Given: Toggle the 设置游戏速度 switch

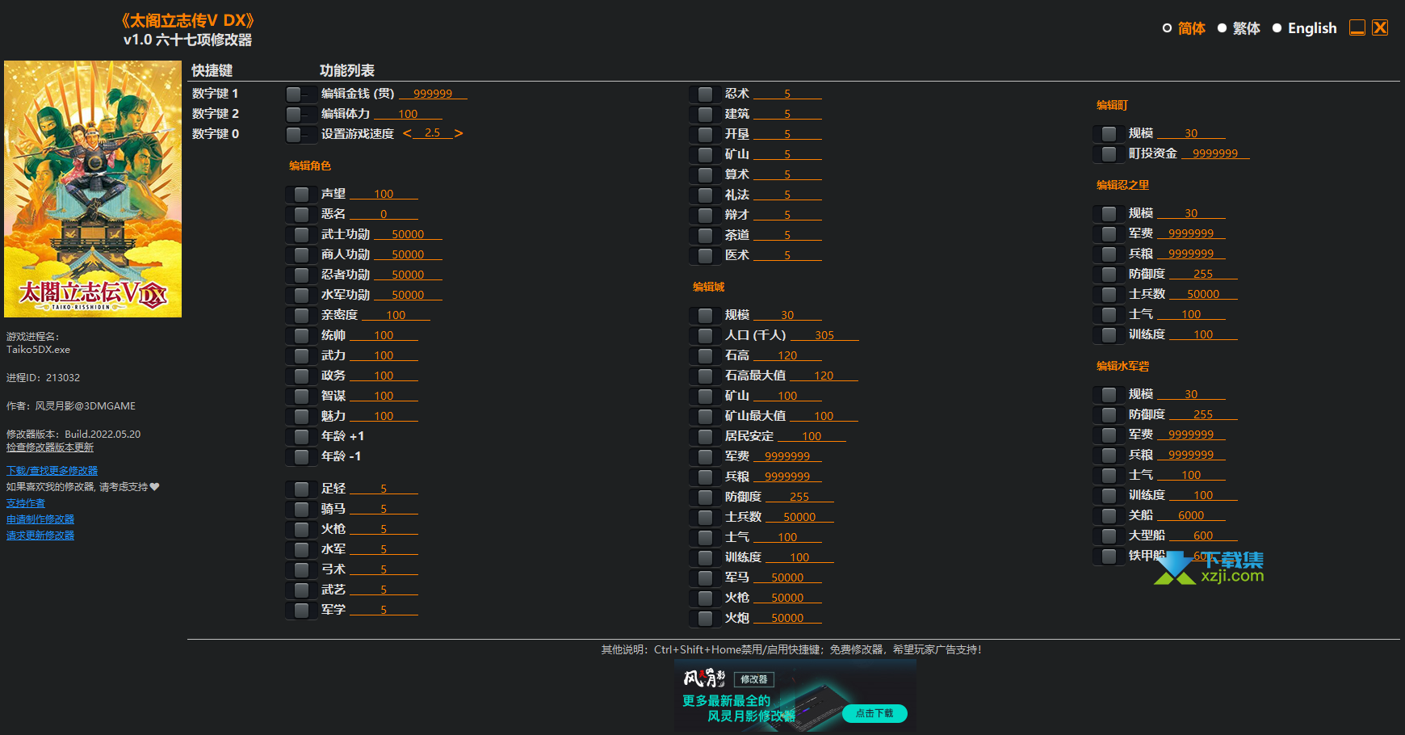Looking at the screenshot, I should 300,134.
